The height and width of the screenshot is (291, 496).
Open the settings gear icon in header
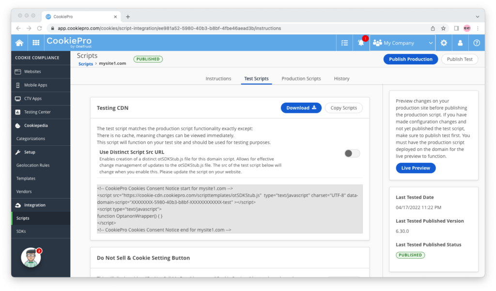[x=444, y=43]
